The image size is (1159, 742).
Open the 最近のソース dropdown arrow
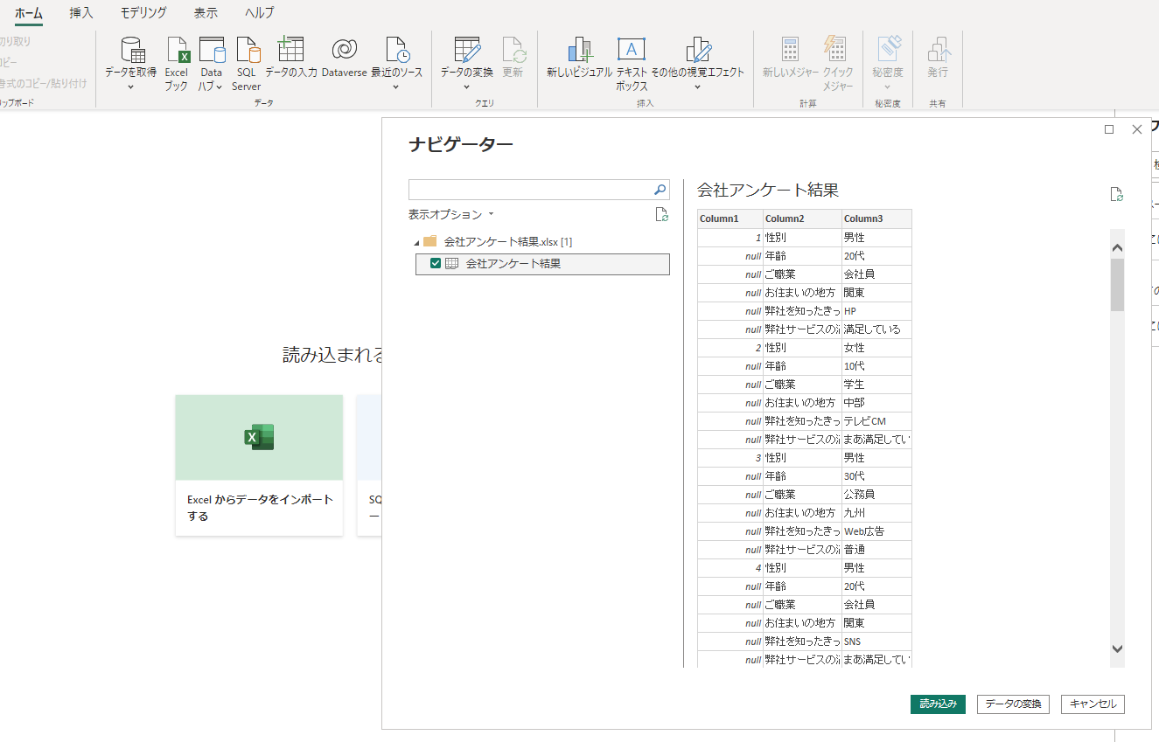396,87
